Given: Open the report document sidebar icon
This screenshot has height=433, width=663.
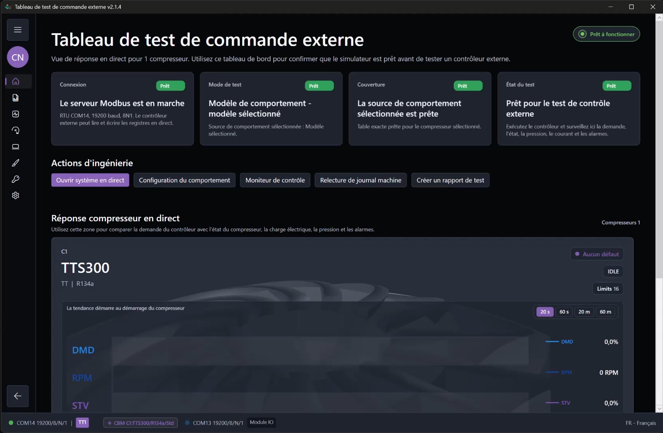Looking at the screenshot, I should pos(16,98).
